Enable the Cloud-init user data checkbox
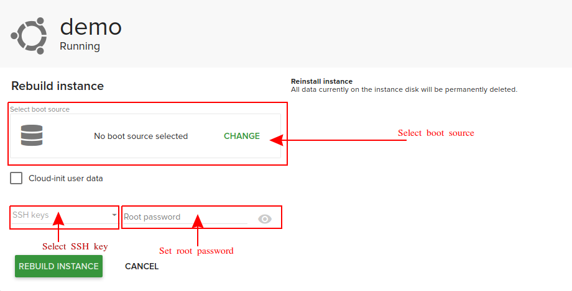The width and height of the screenshot is (572, 291). [17, 178]
